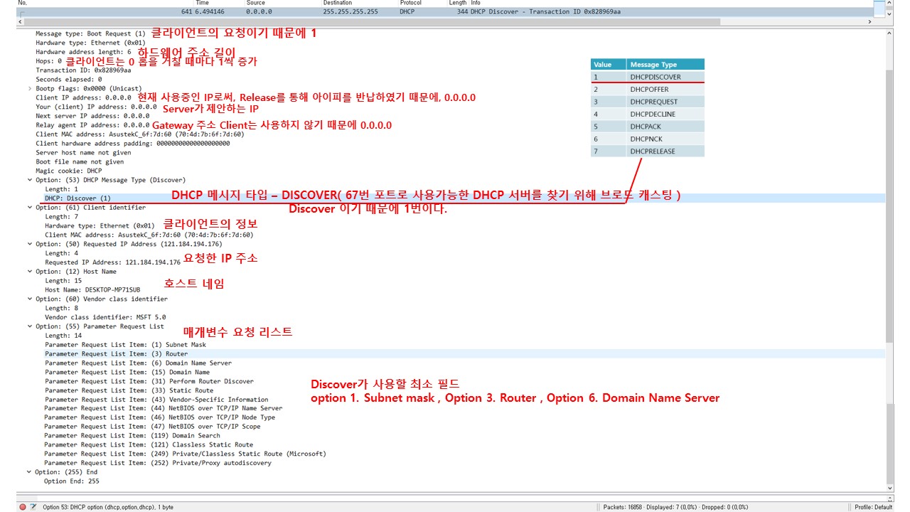
Task: Select Boot file name not given line
Action: click(x=80, y=162)
